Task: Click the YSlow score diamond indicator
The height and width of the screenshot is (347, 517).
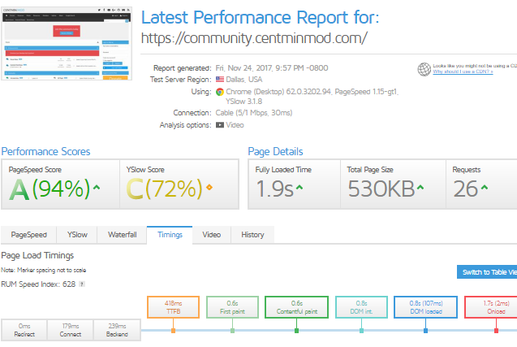Action: point(209,187)
